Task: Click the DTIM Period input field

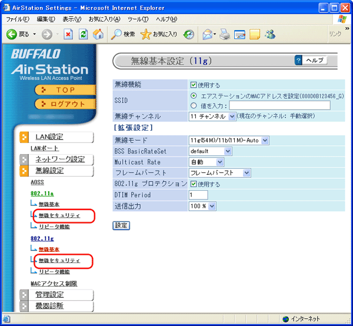Action: point(198,195)
